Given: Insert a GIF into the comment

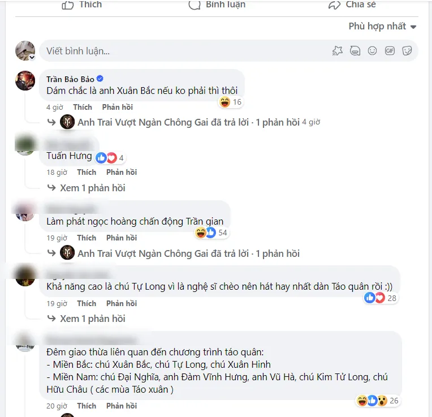Looking at the screenshot, I should (x=390, y=51).
